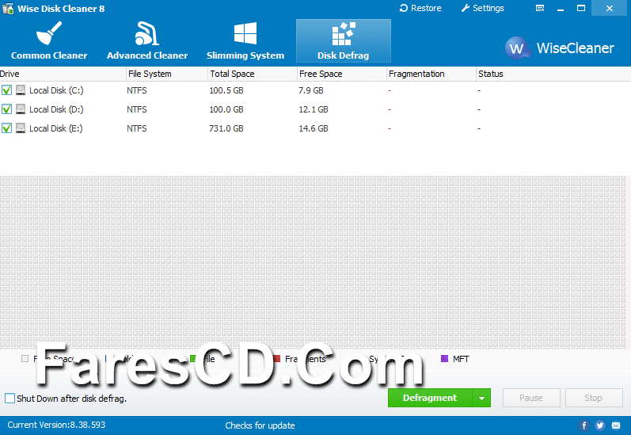
Task: Click NTFS value for Local Disk (C:)
Action: coord(137,90)
